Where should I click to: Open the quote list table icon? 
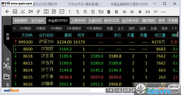(15, 12)
